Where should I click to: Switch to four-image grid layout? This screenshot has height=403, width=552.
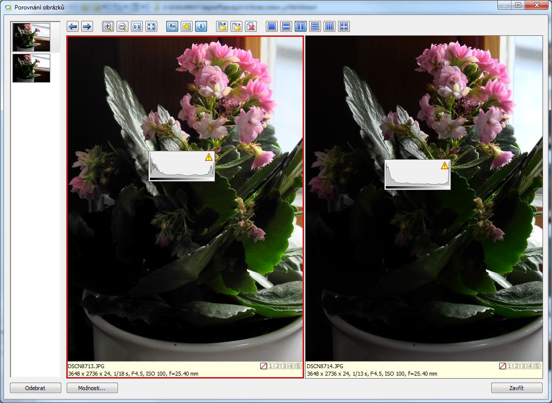pos(343,27)
